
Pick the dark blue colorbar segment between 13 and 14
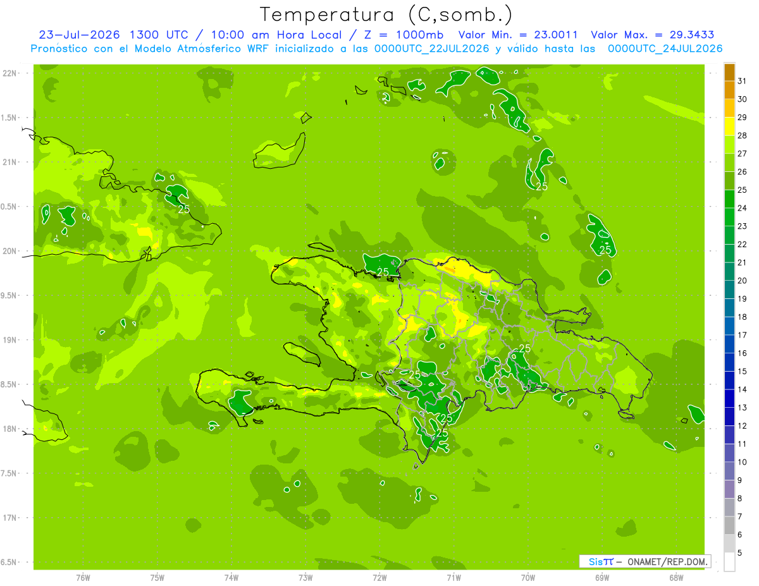pos(729,398)
